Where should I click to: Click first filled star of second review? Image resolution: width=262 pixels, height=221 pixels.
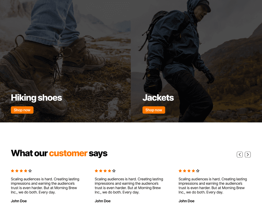[96, 171]
